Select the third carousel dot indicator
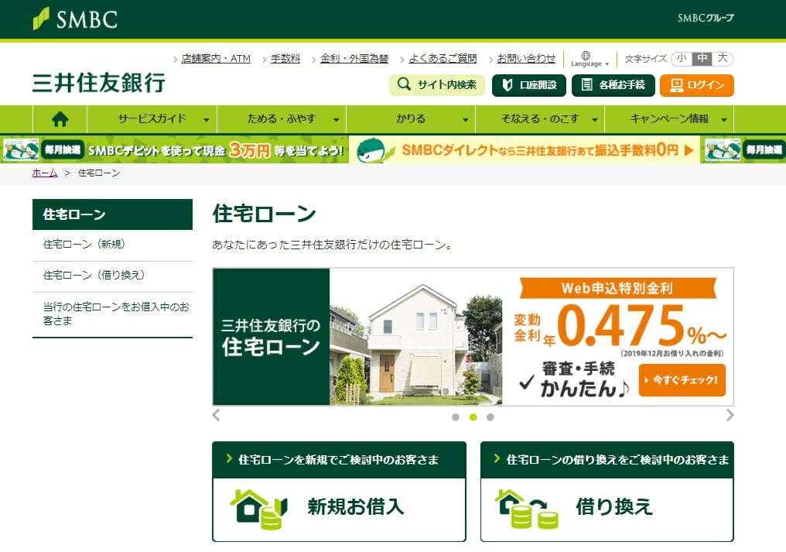Viewport: 786px width, 552px height. click(490, 417)
